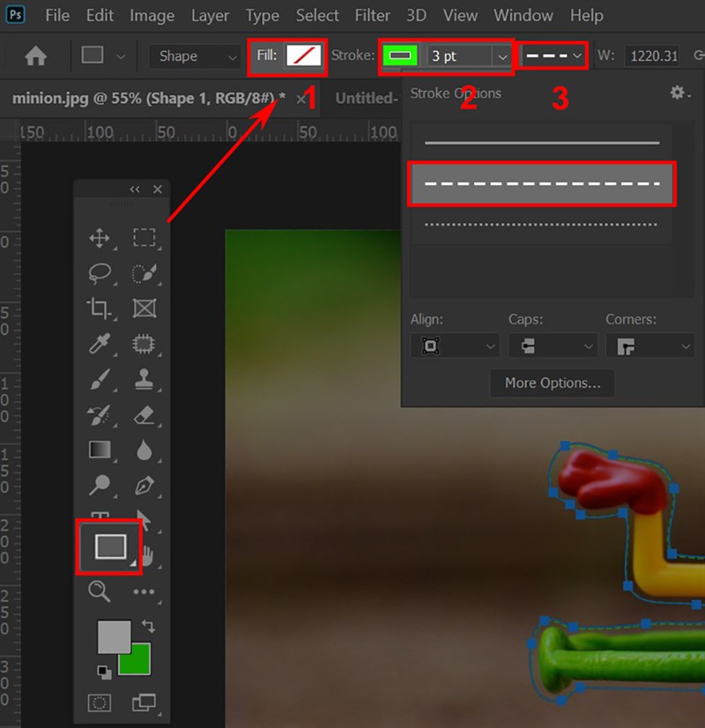This screenshot has width=705, height=728.
Task: Choose the Eraser tool
Action: click(144, 414)
